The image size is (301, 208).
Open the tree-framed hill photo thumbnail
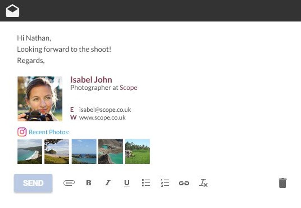tap(57, 152)
